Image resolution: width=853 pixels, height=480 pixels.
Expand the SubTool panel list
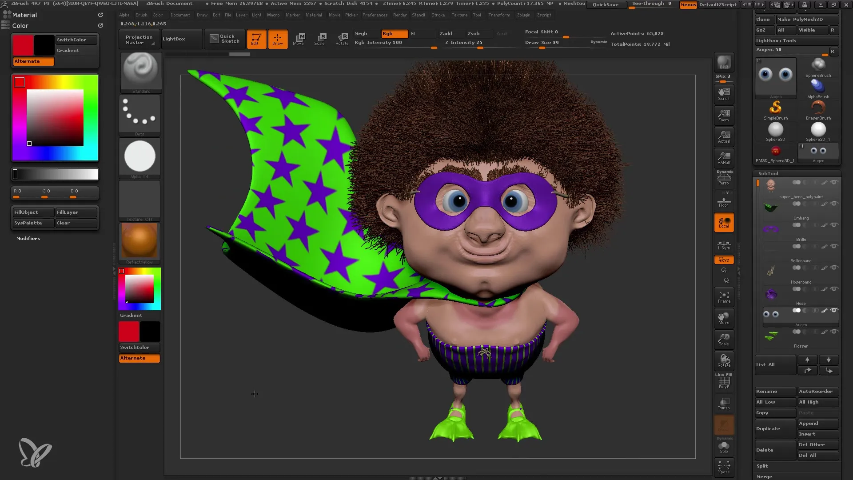pos(766,364)
